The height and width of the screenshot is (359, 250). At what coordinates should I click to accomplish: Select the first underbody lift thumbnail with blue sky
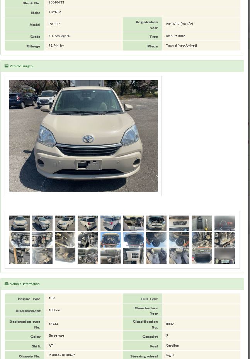pyautogui.click(x=111, y=240)
